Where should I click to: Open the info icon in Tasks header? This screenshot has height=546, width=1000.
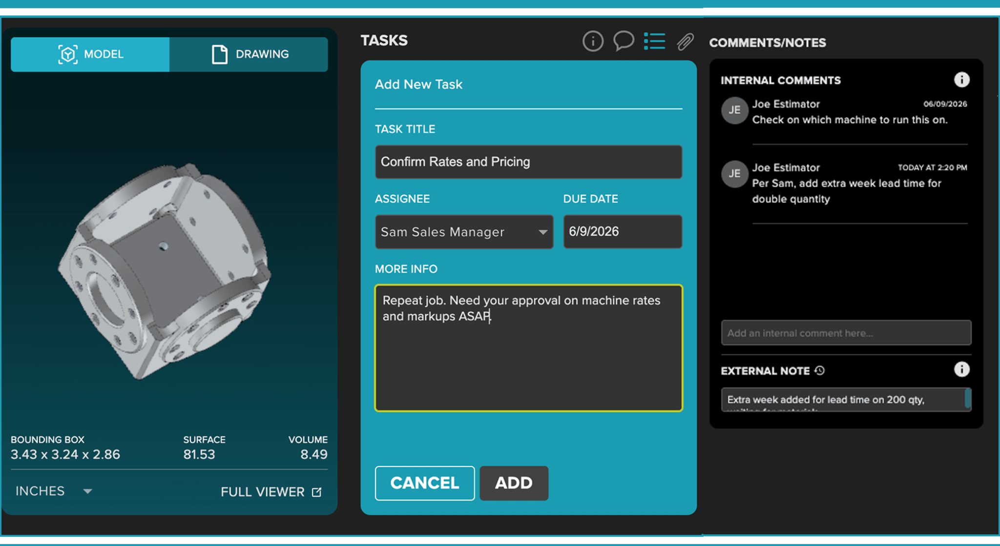(x=593, y=41)
